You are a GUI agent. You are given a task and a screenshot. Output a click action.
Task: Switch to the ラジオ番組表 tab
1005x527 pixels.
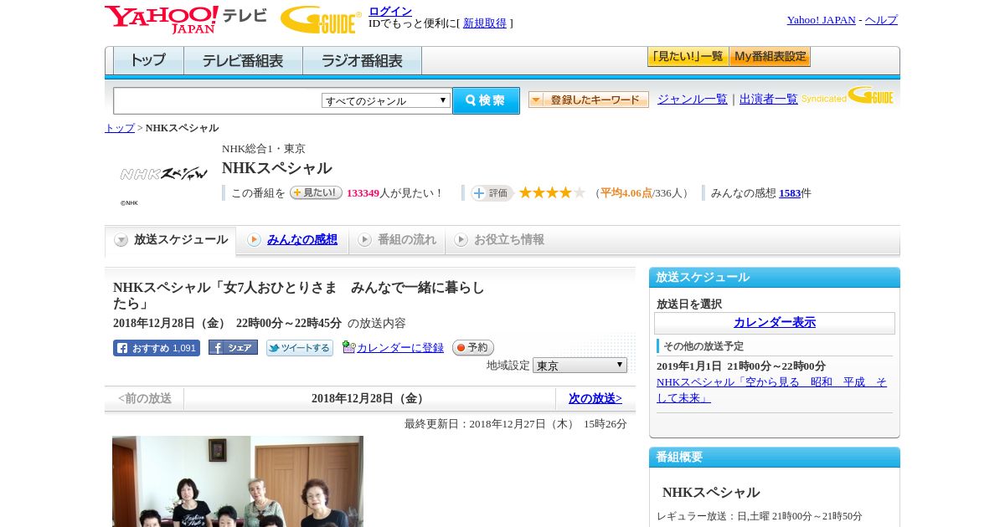coord(362,60)
